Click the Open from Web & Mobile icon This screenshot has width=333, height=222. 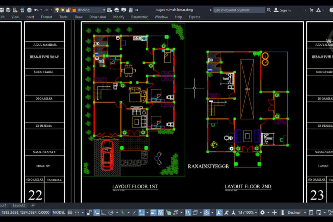[15, 10]
